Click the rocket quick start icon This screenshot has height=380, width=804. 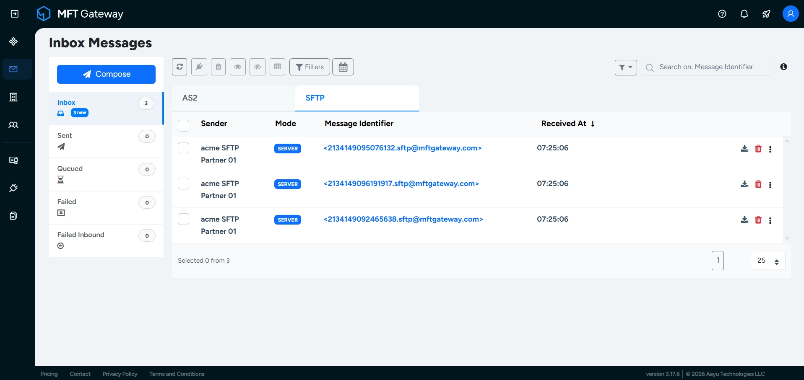point(766,14)
